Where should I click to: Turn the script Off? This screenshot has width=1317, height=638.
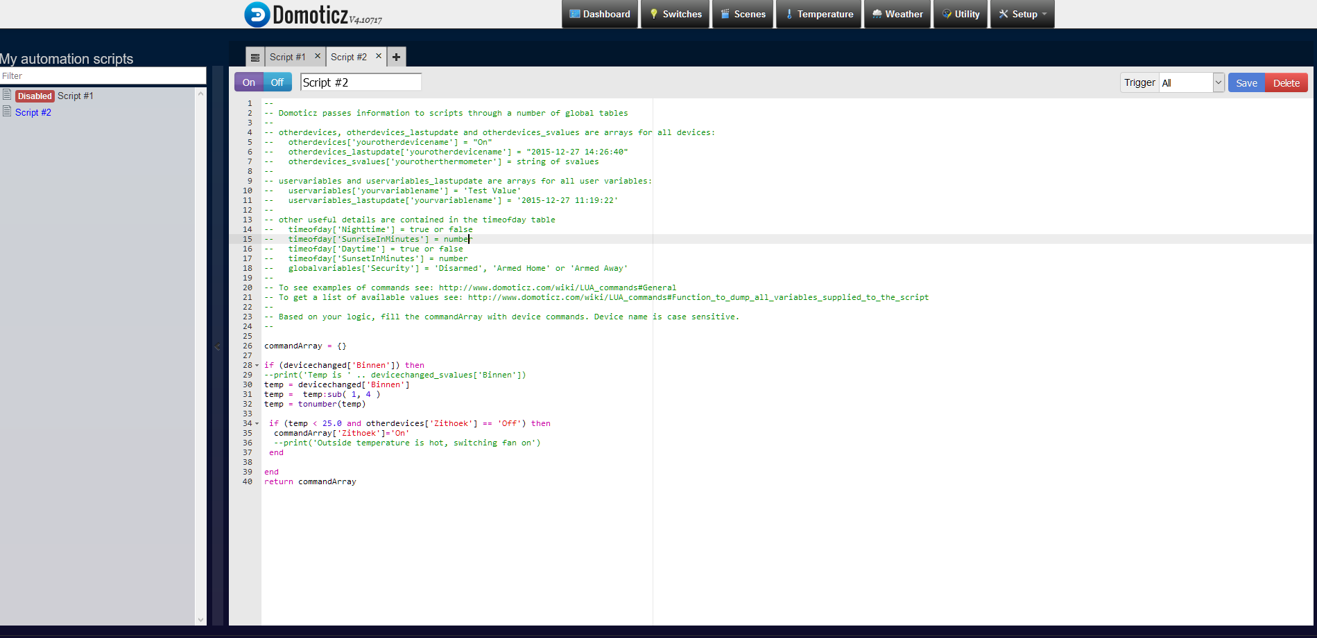point(277,82)
